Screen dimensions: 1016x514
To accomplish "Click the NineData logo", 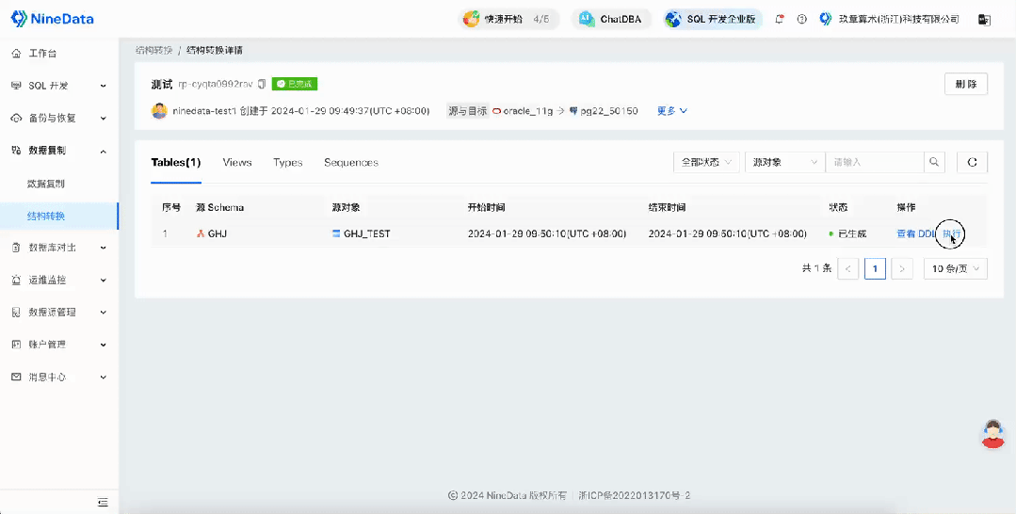I will (x=53, y=19).
